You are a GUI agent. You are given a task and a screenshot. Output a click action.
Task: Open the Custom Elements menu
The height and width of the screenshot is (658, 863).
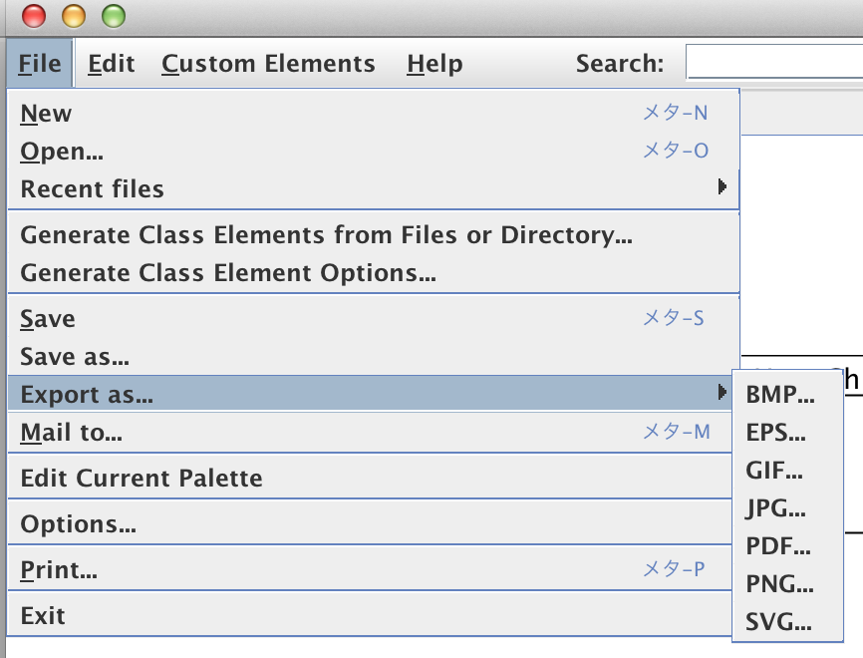pos(268,64)
